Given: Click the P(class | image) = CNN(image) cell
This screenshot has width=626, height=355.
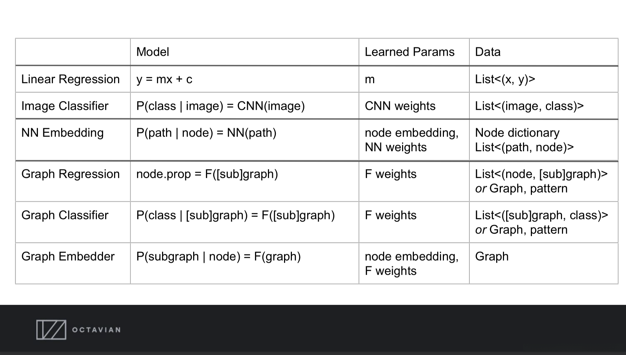Looking at the screenshot, I should pos(220,106).
